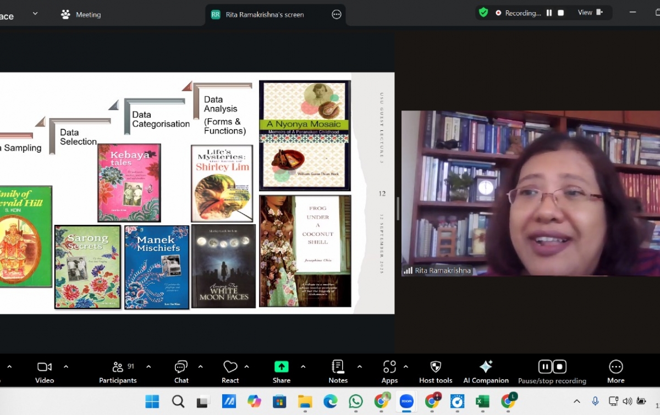Click the A Nyonya Mosaic book cover
This screenshot has height=415, width=660.
[305, 136]
